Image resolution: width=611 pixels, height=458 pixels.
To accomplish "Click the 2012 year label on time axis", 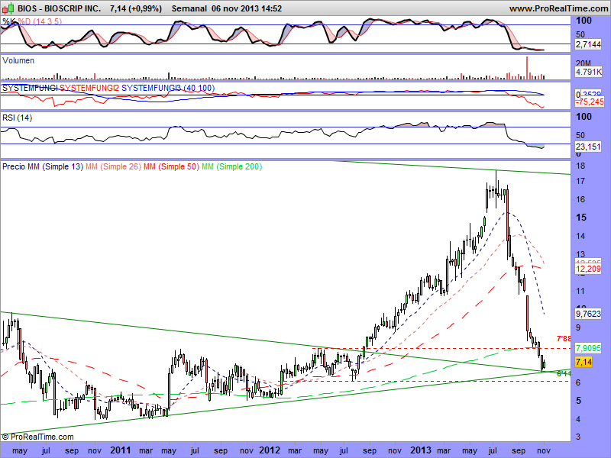I will pyautogui.click(x=270, y=450).
